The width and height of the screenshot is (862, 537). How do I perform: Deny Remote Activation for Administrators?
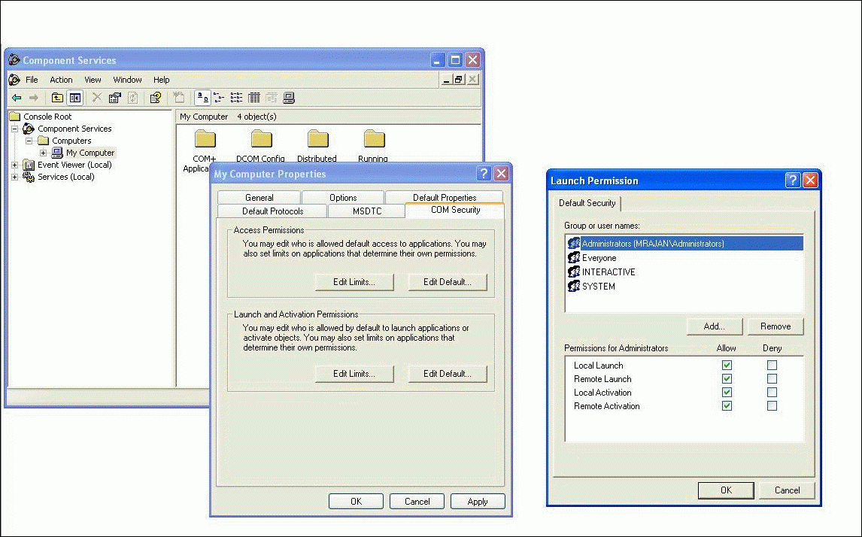[x=772, y=405]
